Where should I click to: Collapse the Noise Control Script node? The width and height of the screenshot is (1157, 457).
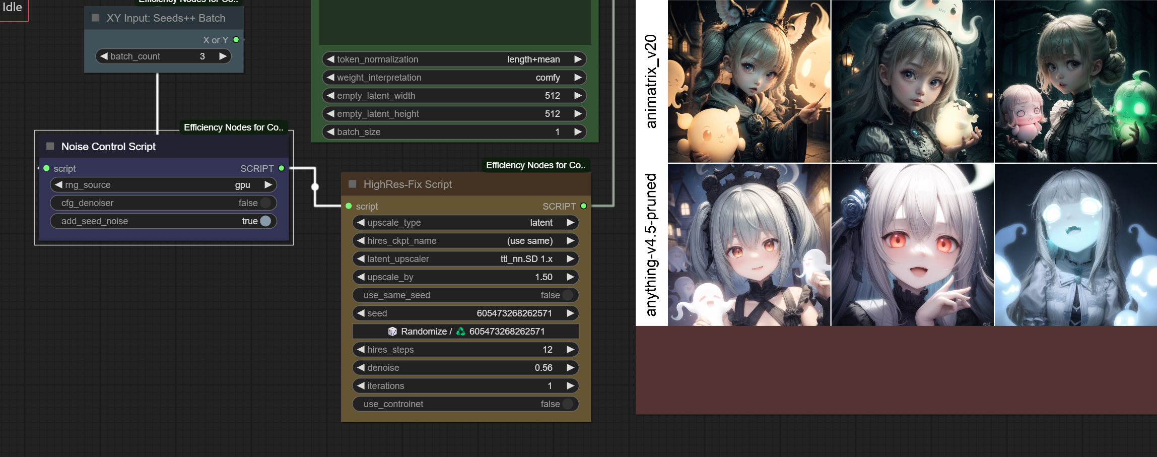coord(50,147)
